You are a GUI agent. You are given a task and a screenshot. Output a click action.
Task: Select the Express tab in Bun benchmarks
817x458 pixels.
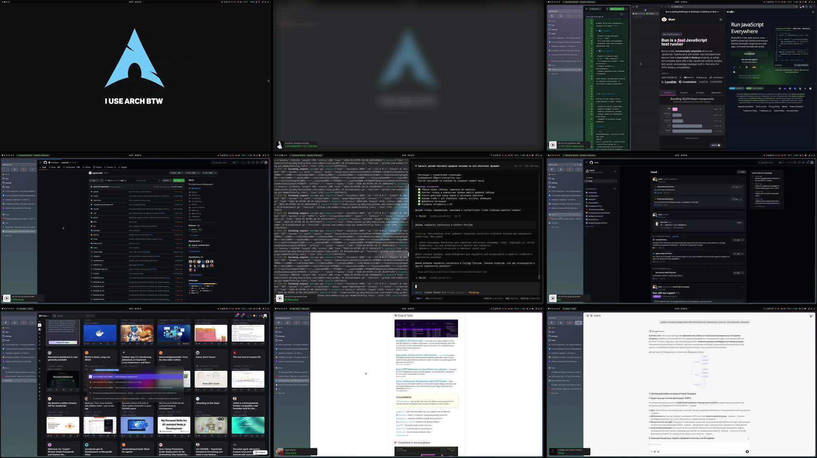[x=684, y=92]
